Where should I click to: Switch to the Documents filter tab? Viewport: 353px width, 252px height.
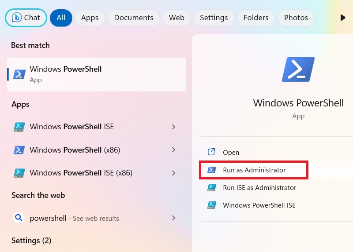(x=134, y=18)
